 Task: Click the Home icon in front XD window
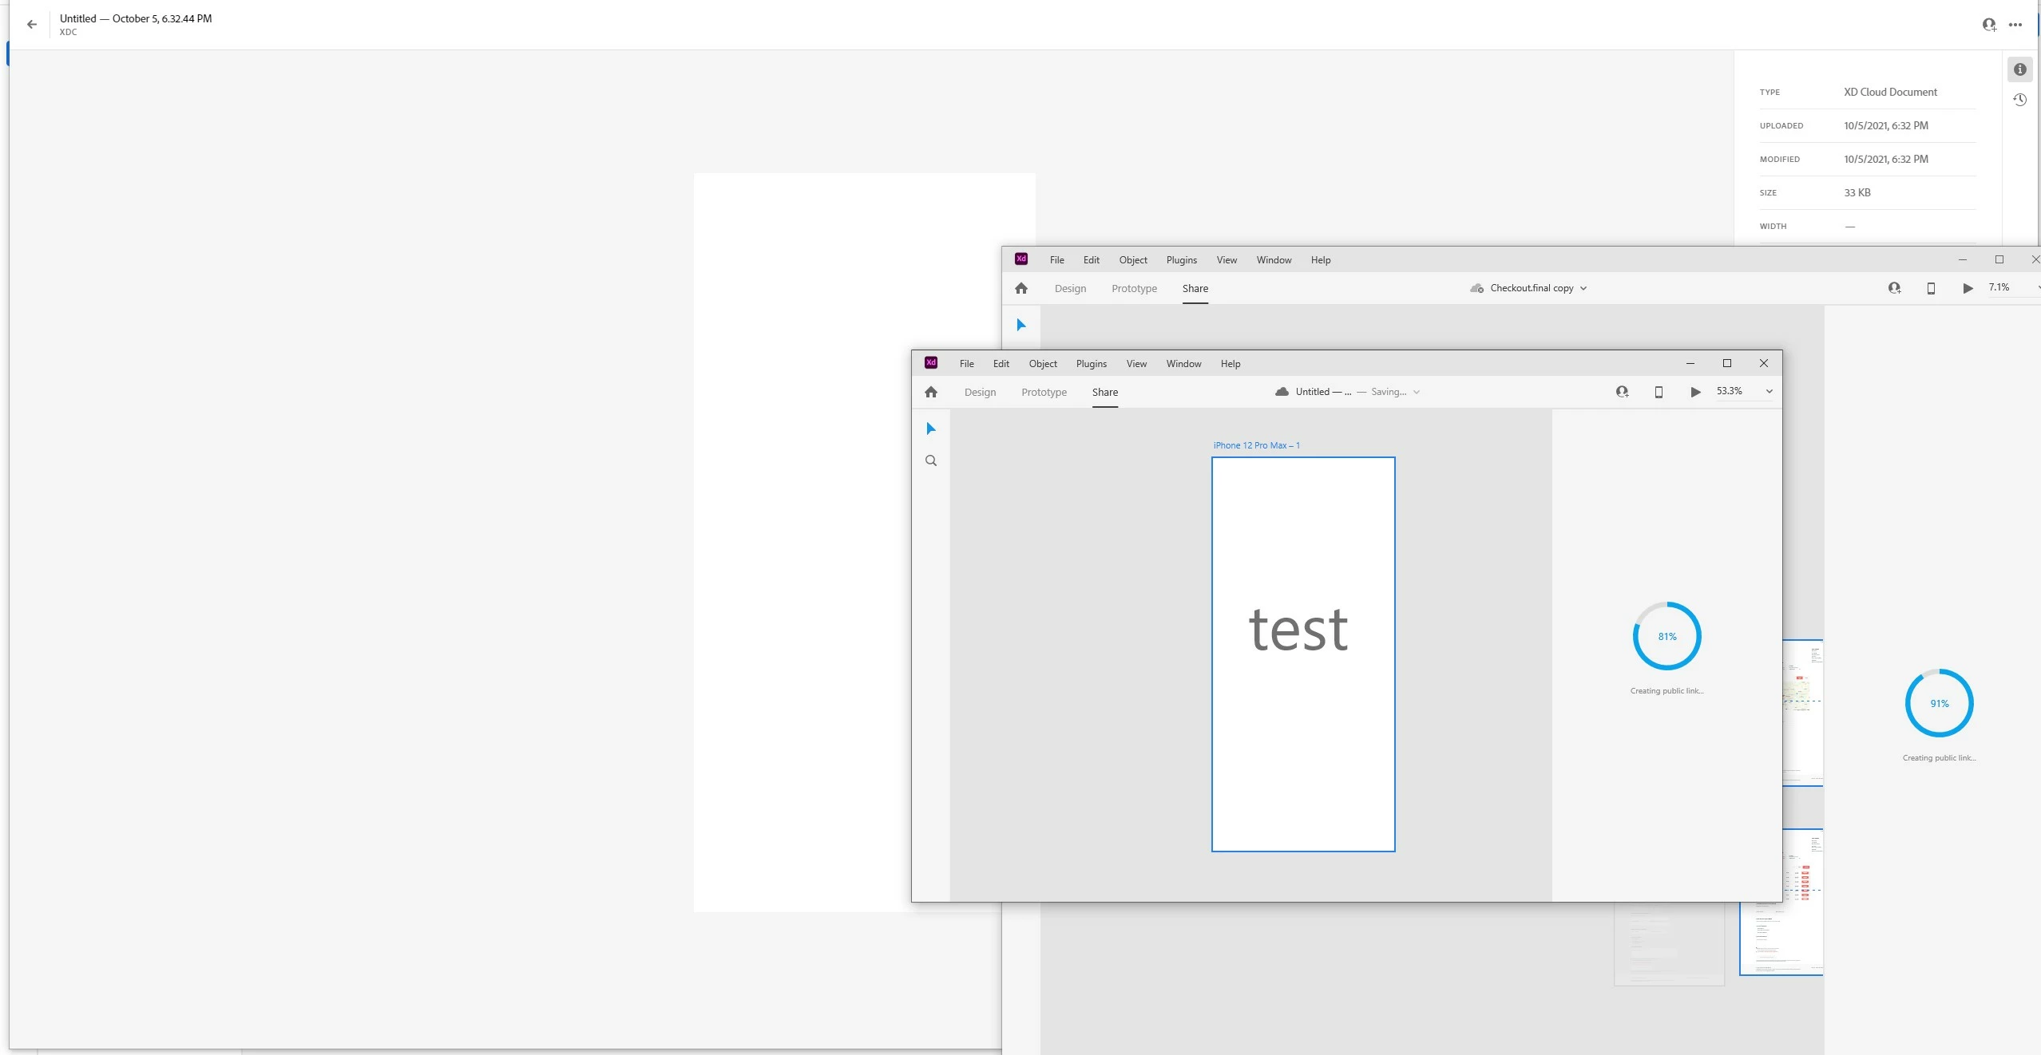931,392
